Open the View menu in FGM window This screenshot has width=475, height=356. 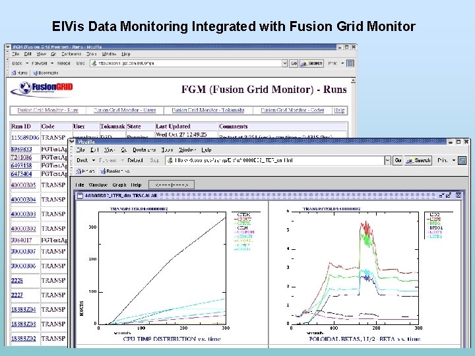(41, 53)
